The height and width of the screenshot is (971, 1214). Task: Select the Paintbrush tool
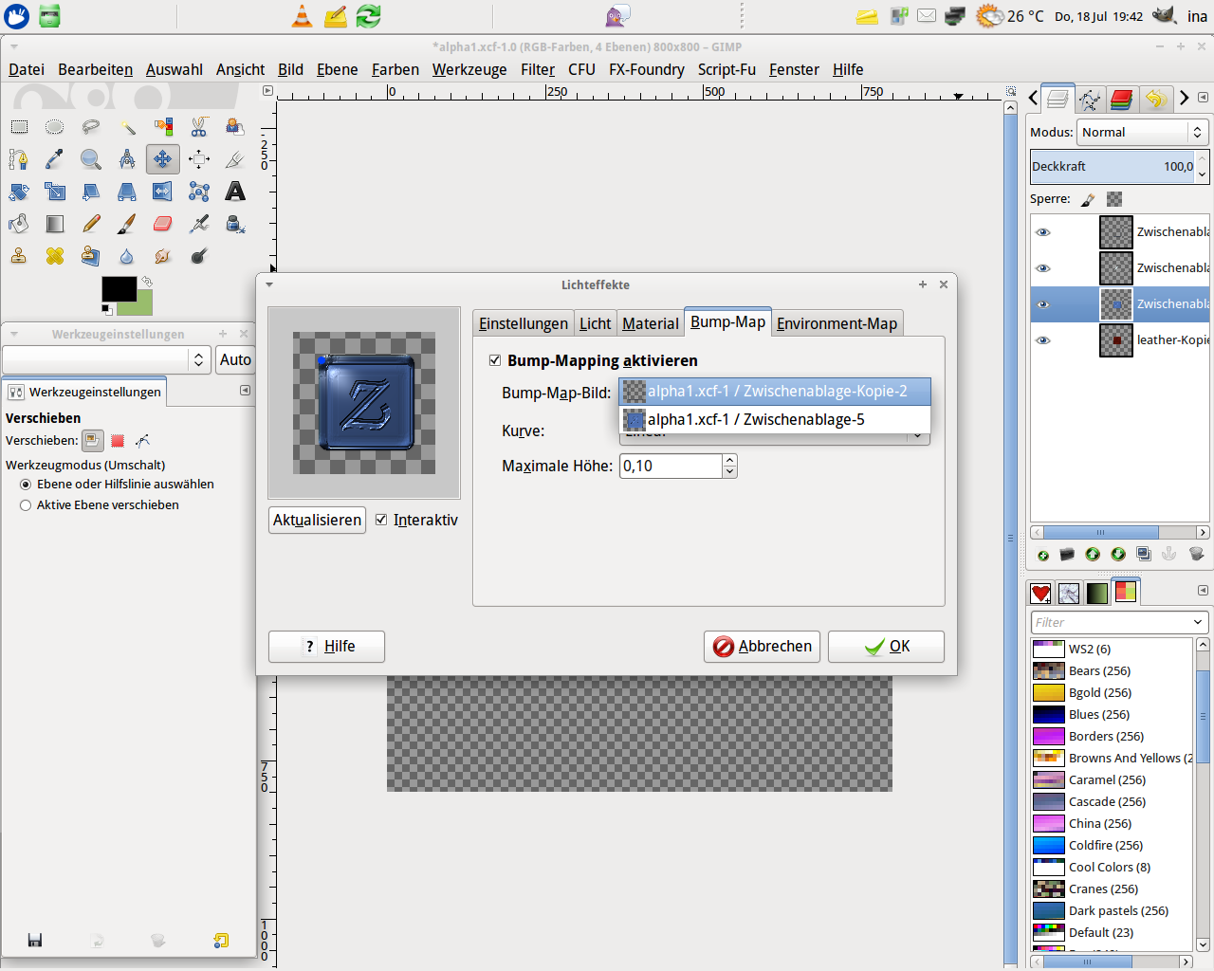click(x=127, y=224)
